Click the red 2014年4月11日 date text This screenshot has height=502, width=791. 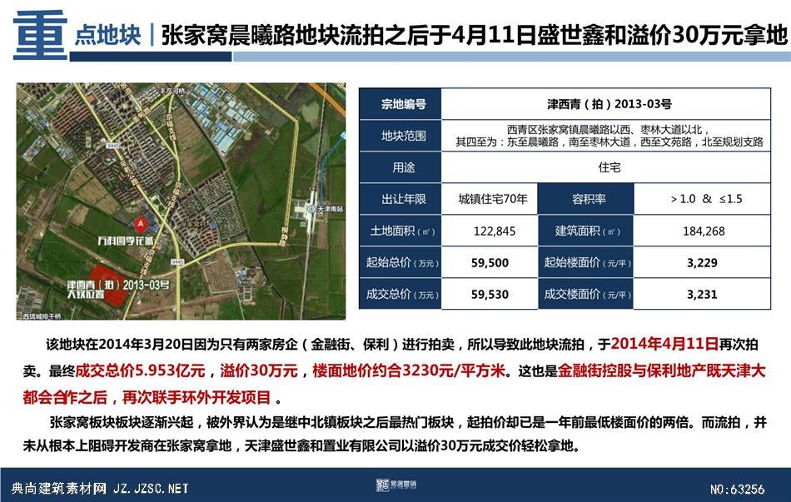coord(664,344)
